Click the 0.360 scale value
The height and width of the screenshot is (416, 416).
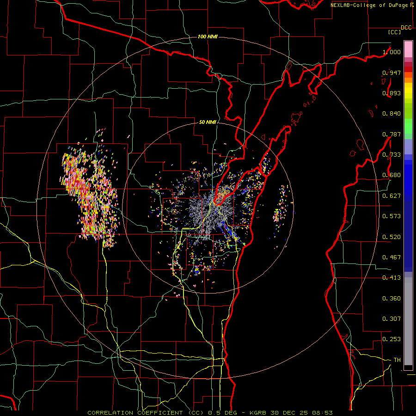pyautogui.click(x=392, y=299)
